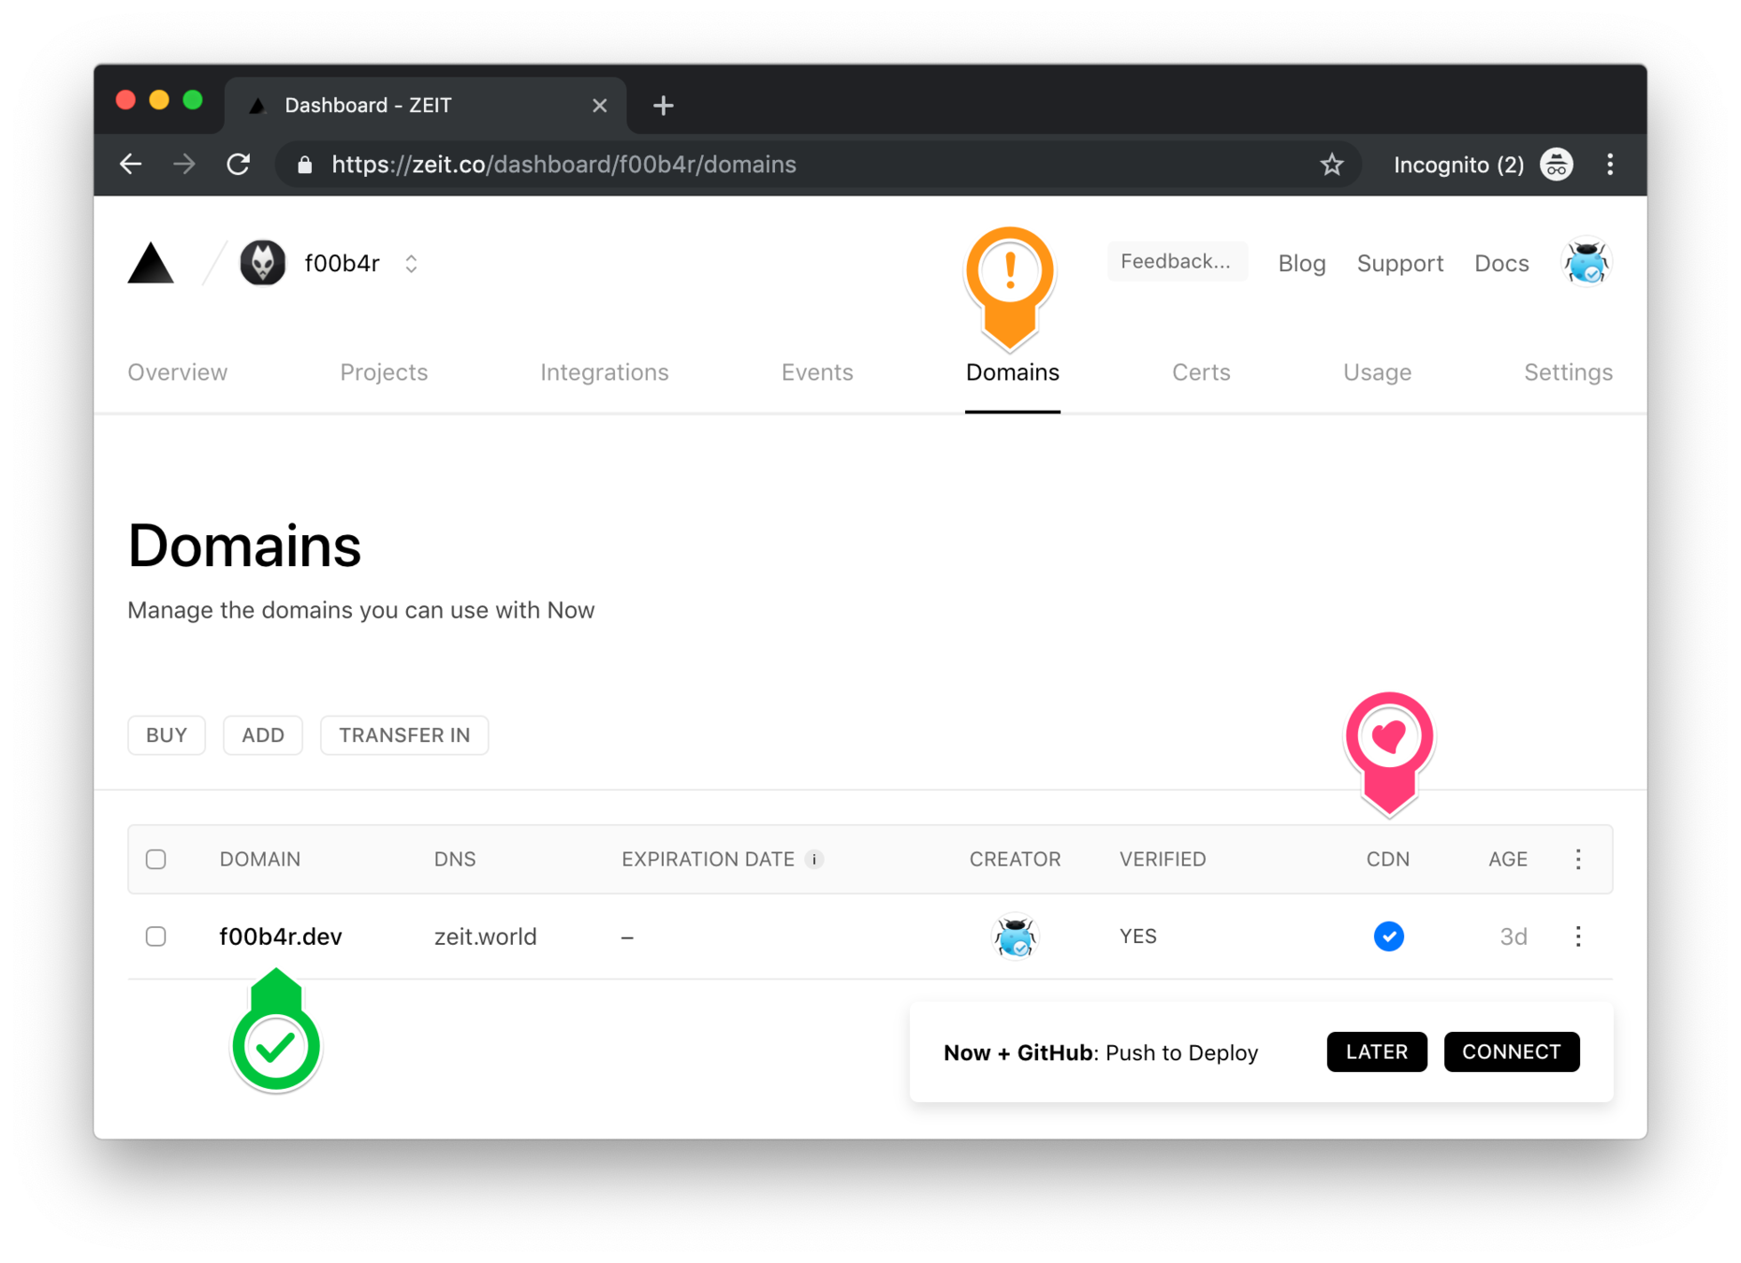Check the select-all domains checkbox
Screen dimensions: 1741x1263
[156, 859]
